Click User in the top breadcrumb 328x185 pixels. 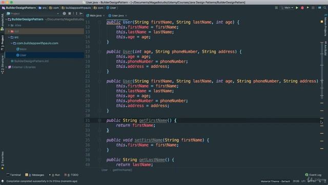(113, 8)
